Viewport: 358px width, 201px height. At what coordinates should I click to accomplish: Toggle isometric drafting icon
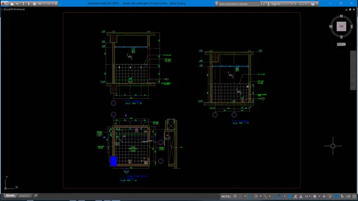click(265, 197)
